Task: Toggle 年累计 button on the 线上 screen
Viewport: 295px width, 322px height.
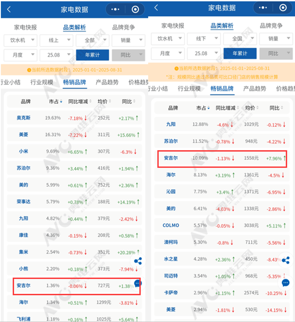Action: [92, 55]
